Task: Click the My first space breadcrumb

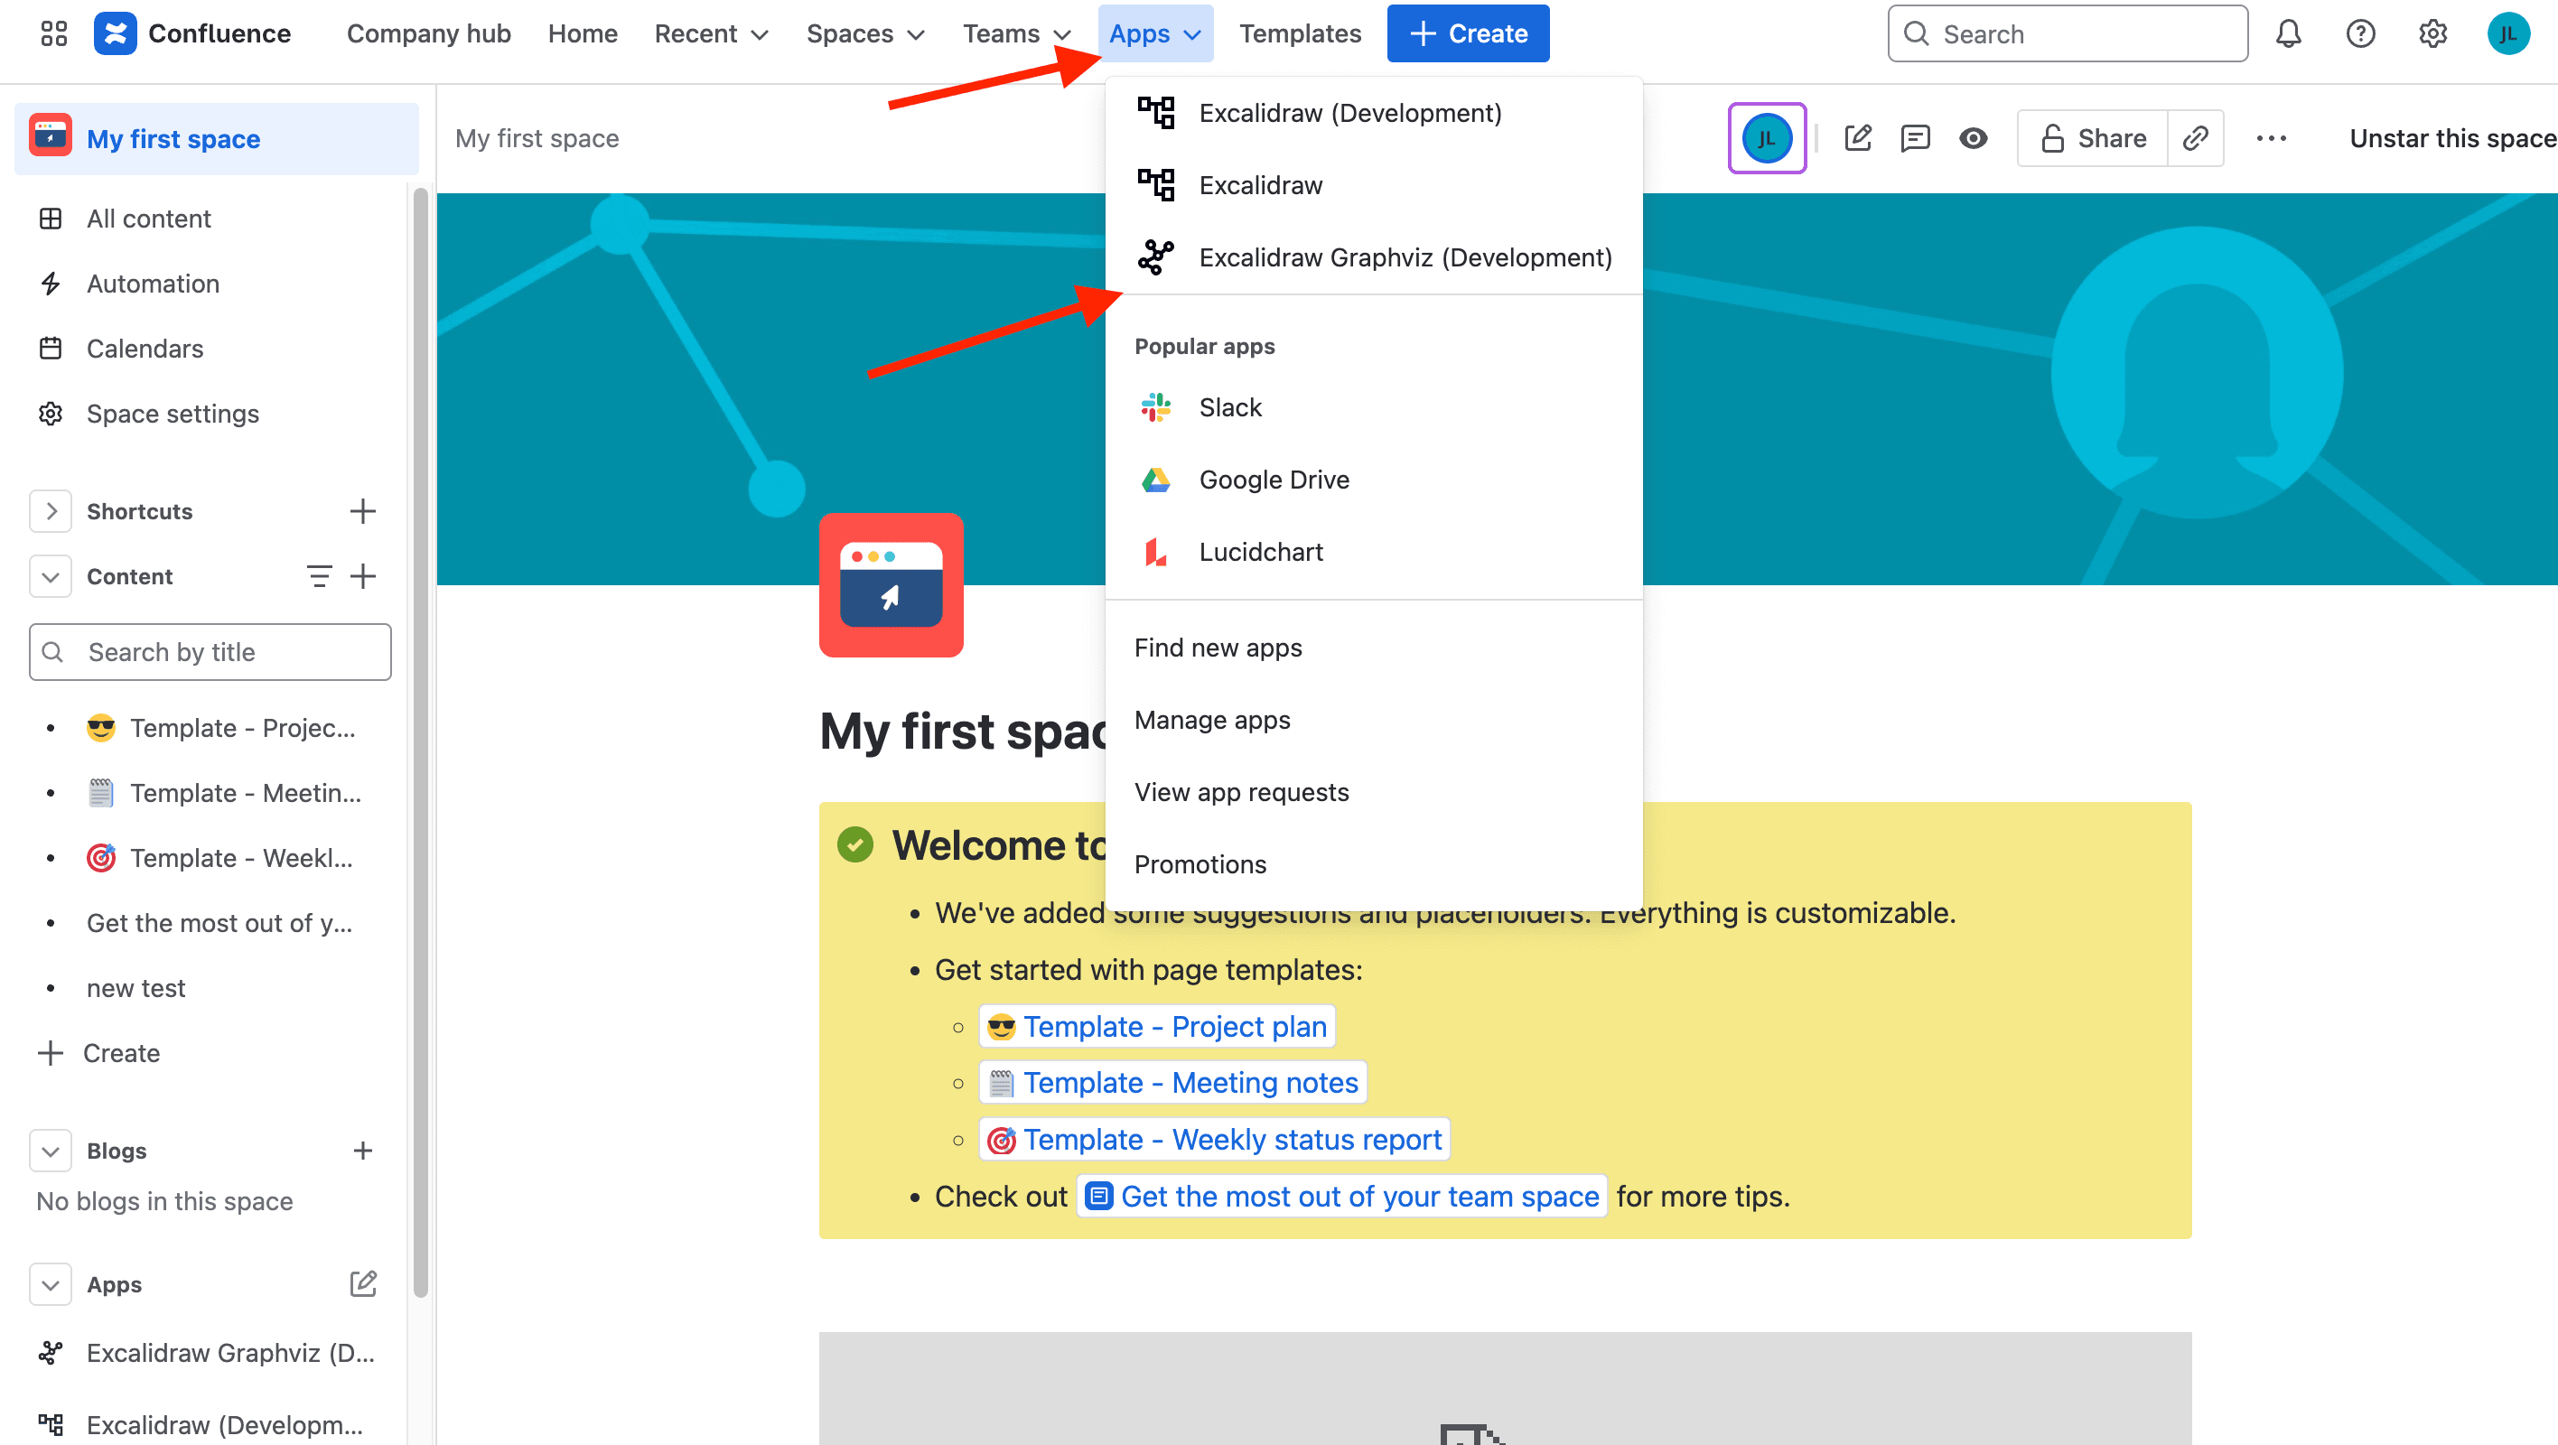Action: (x=537, y=138)
